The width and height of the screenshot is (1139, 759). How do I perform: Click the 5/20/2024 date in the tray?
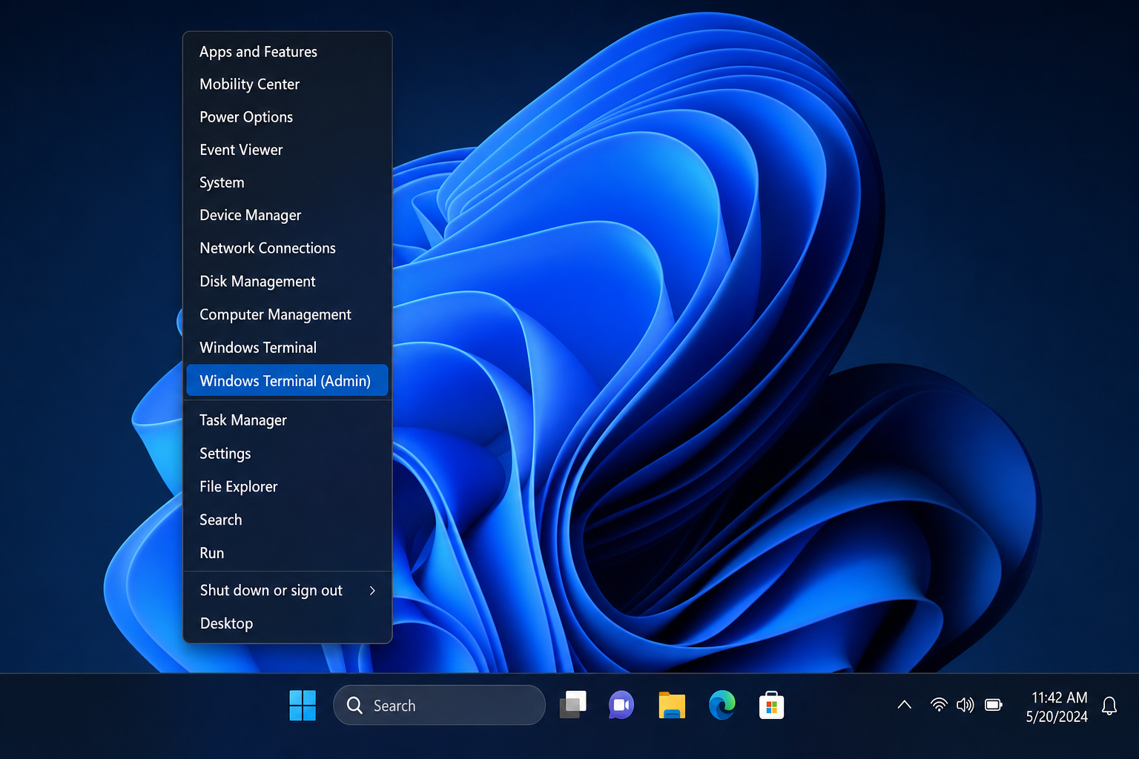(1057, 717)
